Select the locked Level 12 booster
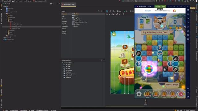Screen dimensions: 198x111 [x=147, y=94]
